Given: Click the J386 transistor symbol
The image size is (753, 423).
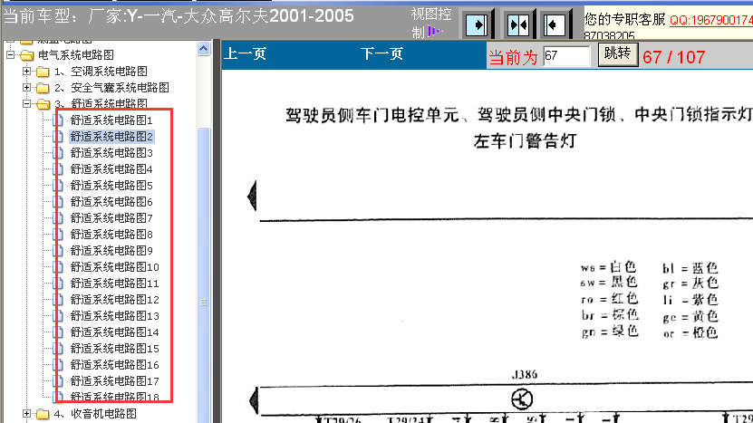Looking at the screenshot, I should pos(522,399).
